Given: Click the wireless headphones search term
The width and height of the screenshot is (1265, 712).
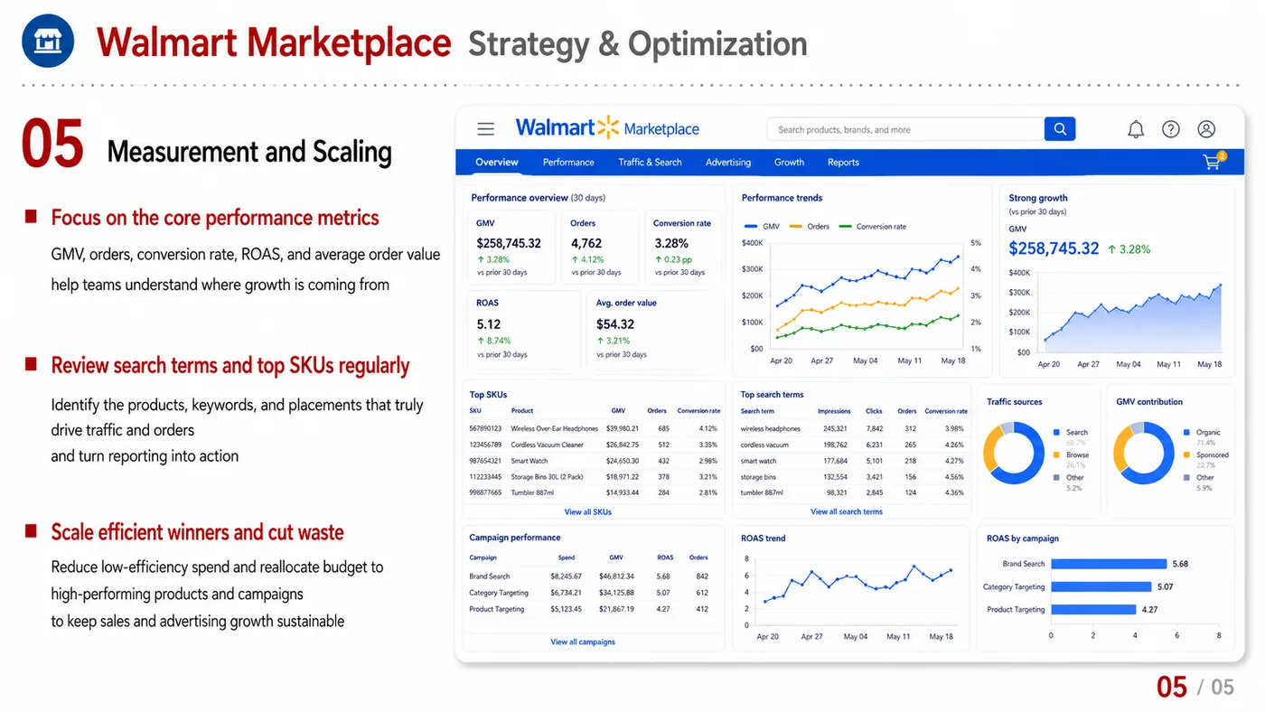Looking at the screenshot, I should coord(770,429).
